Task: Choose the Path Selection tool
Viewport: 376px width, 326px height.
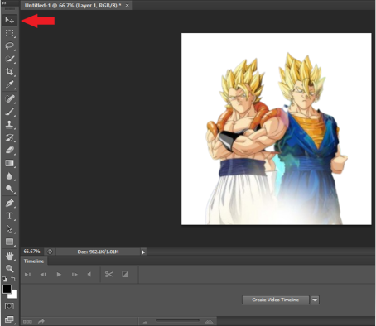Action: coord(10,228)
